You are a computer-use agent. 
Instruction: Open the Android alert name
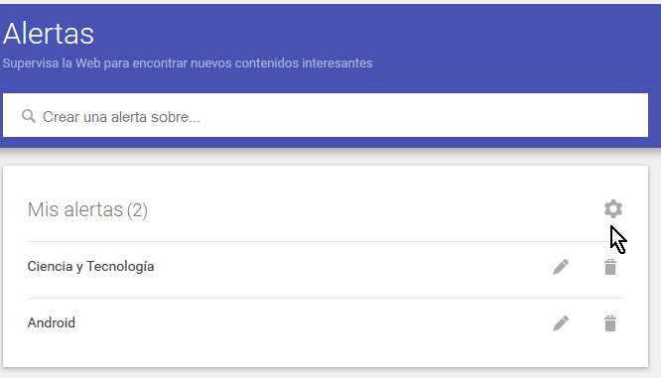click(52, 322)
